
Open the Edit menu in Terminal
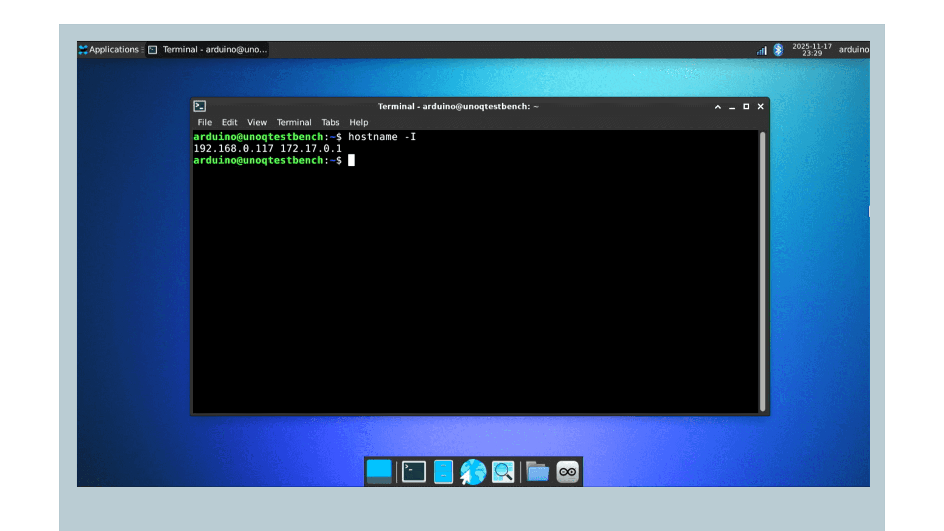coord(229,122)
